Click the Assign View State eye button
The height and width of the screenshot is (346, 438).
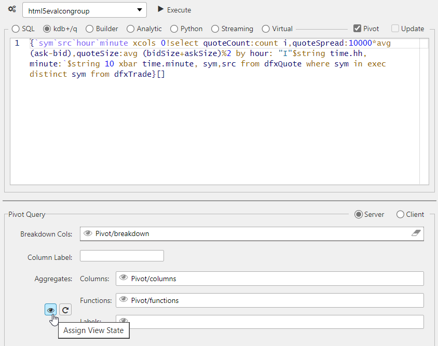click(x=50, y=309)
